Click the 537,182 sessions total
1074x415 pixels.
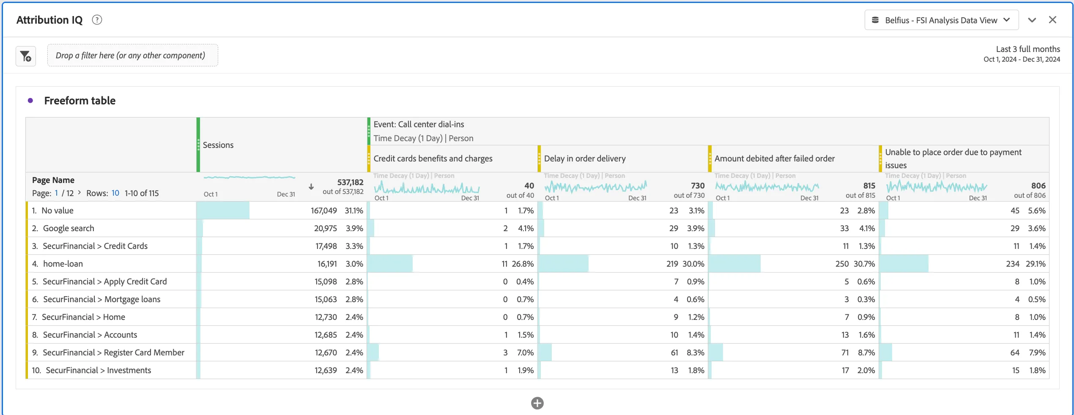tap(350, 182)
